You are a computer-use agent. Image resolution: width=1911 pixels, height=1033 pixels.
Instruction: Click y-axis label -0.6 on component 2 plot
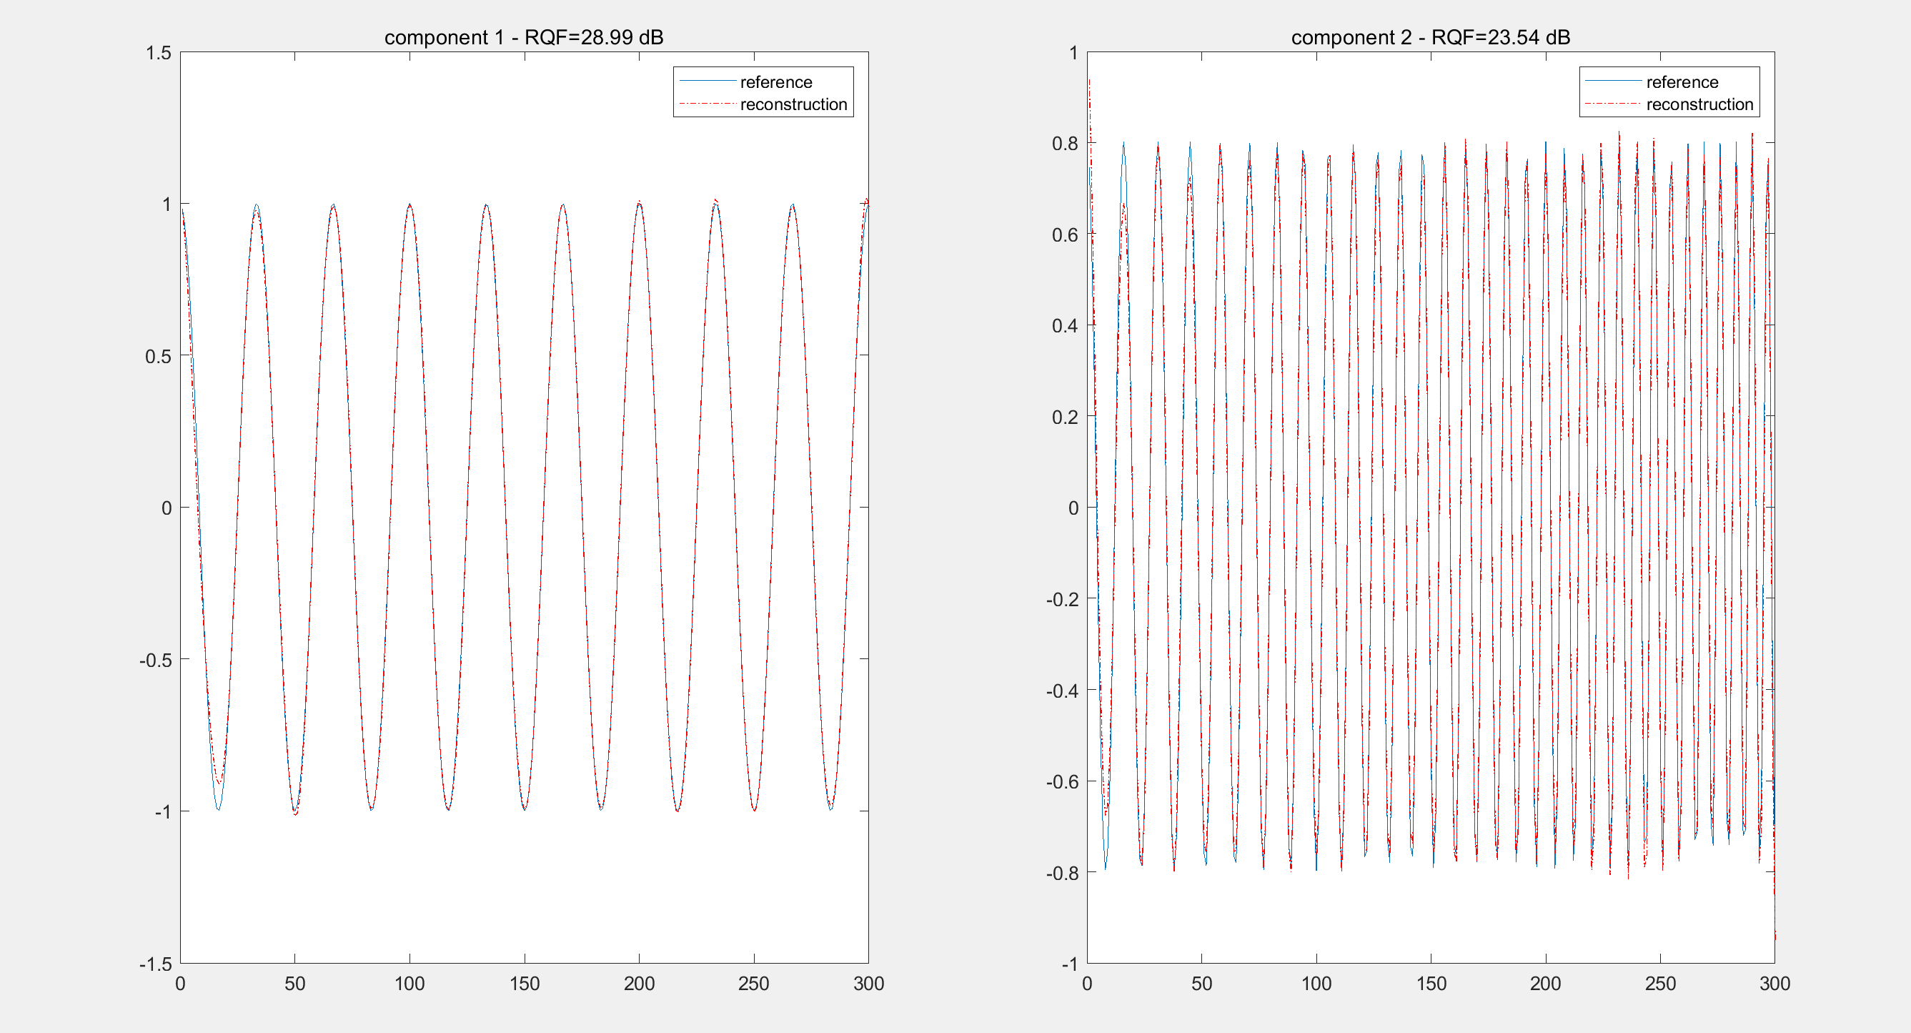coord(1061,781)
